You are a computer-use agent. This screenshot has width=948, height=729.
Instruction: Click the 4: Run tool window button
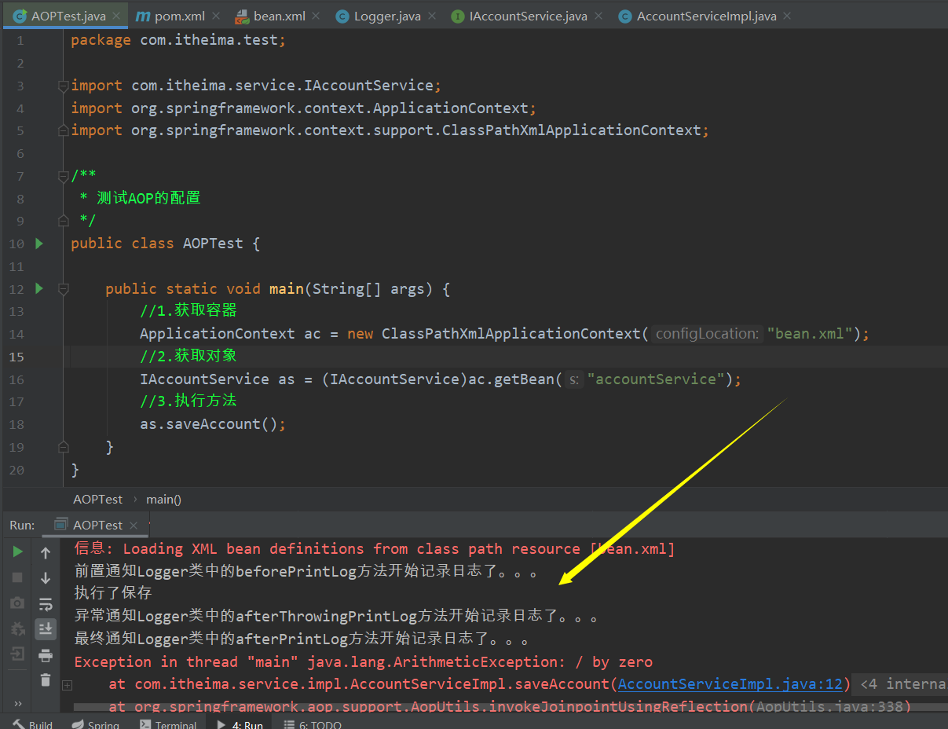click(x=240, y=724)
